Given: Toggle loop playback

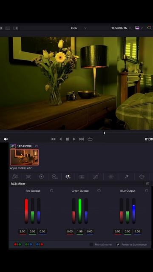Looking at the screenshot, I should coord(90,139).
